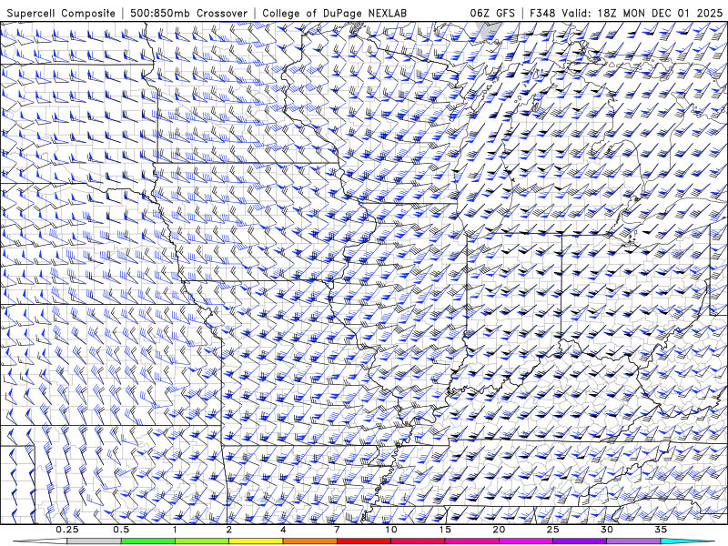This screenshot has width=728, height=546.
Task: Pick the crimson segment between 10 and 15
Action: click(418, 541)
